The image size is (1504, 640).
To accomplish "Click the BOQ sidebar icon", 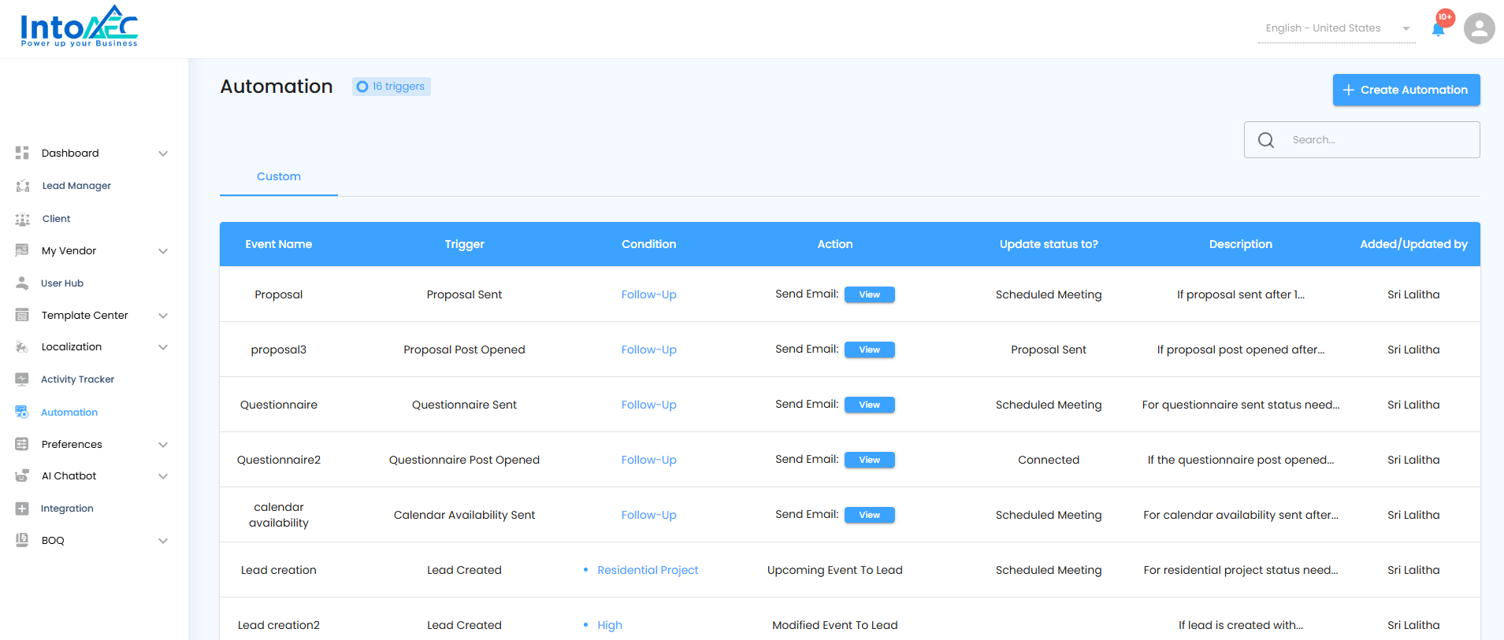I will pyautogui.click(x=22, y=540).
